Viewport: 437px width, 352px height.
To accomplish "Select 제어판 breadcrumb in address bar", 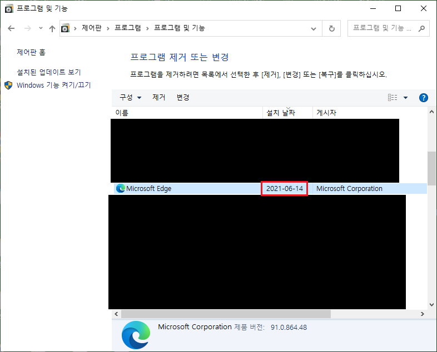I will (91, 28).
